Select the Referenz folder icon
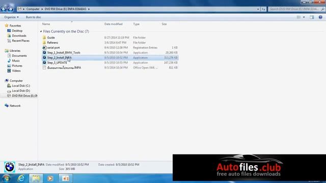Viewport: 326px width, 183px height. point(44,43)
